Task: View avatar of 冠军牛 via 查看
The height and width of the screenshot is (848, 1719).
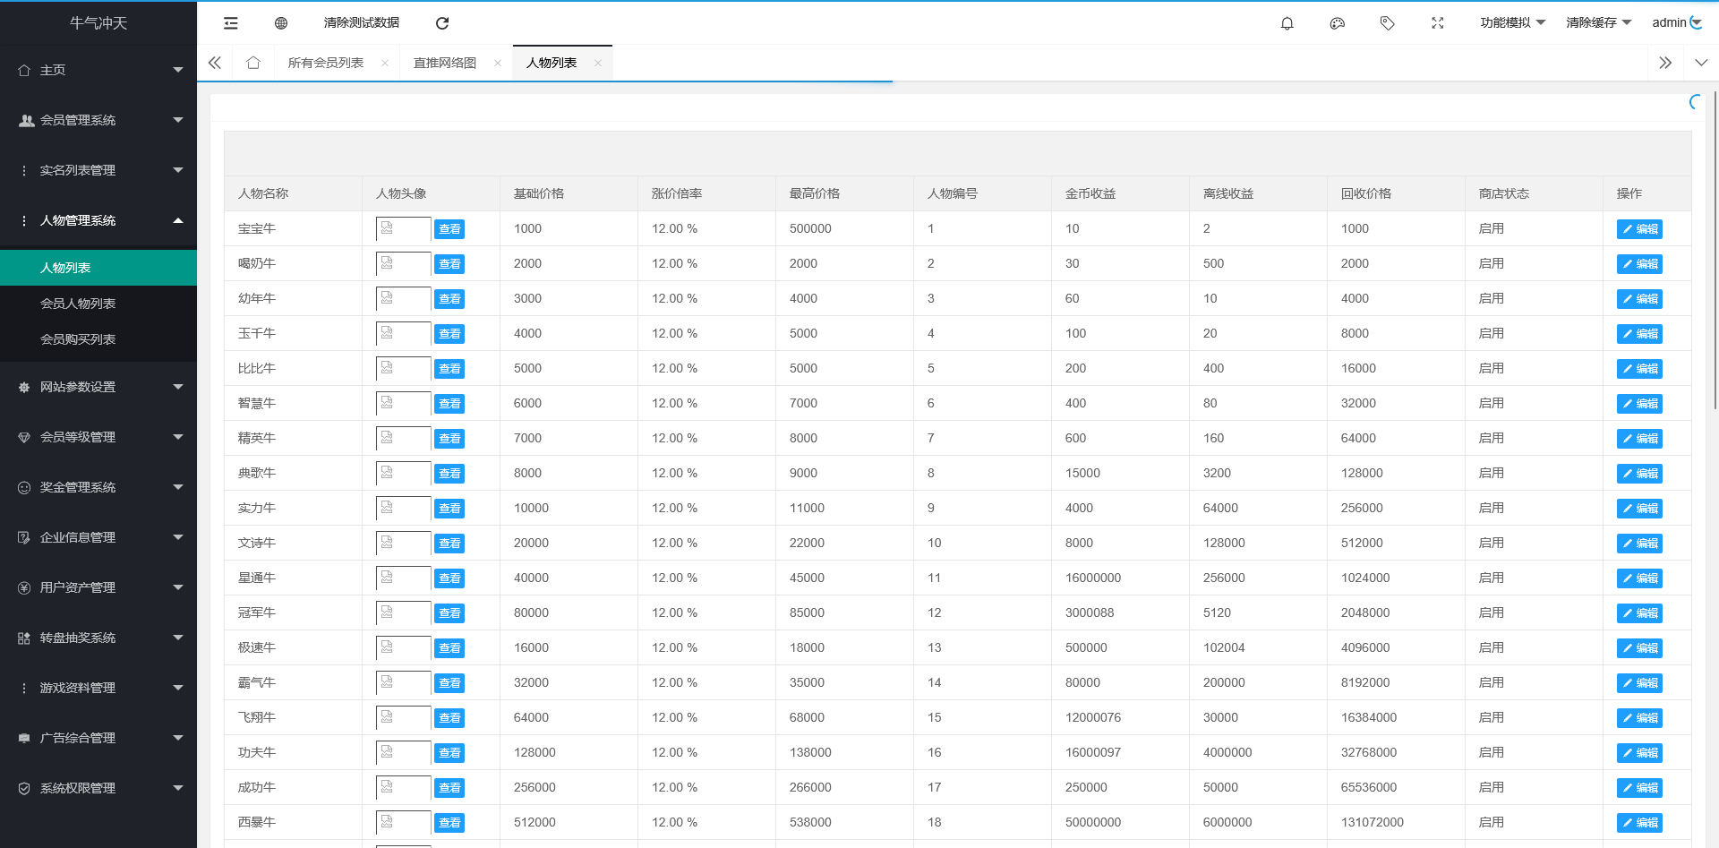Action: (x=449, y=613)
